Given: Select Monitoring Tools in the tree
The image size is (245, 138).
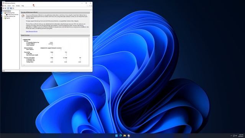Looking at the screenshot, I should click(x=10, y=13).
